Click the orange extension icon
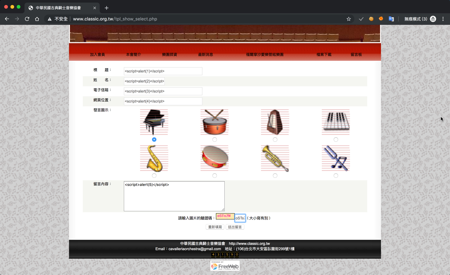 click(381, 19)
